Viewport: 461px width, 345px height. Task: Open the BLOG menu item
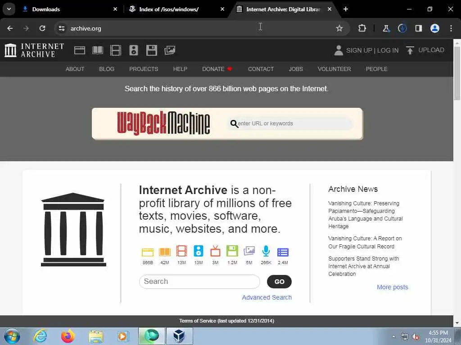(107, 69)
